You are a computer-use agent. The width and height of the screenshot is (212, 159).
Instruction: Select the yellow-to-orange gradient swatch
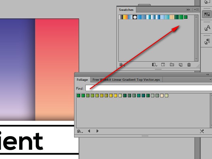[125, 17]
